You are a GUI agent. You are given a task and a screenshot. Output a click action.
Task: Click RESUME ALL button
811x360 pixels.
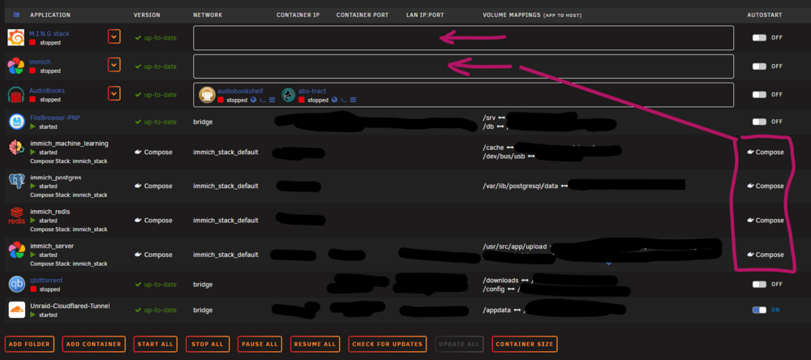(315, 345)
